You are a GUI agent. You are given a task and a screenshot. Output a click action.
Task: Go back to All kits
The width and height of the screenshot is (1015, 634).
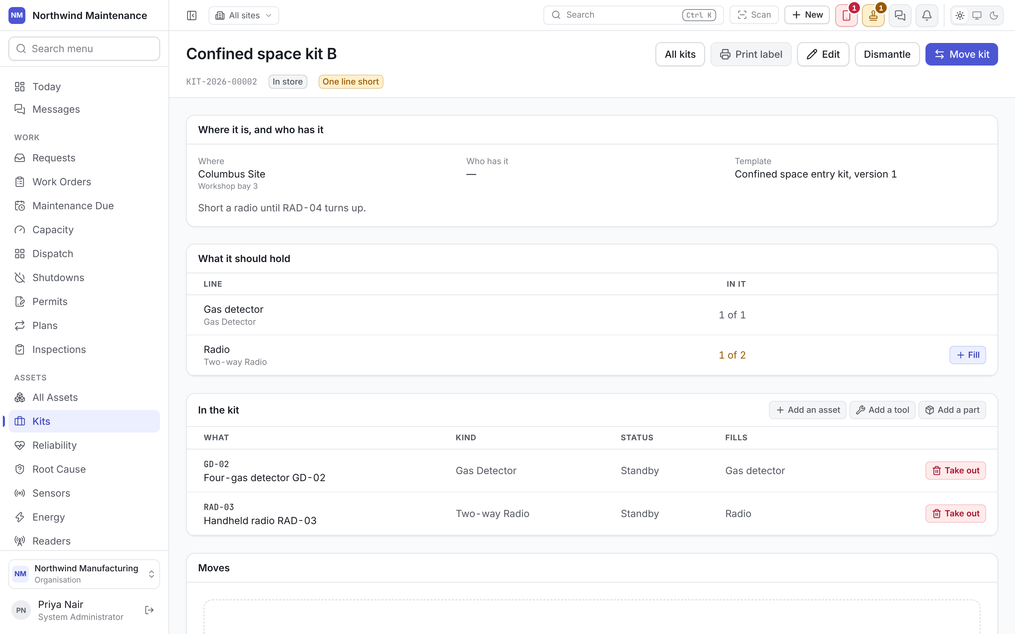(680, 54)
